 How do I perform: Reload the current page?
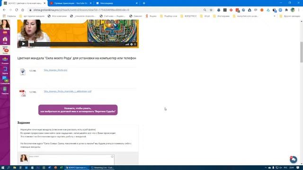[17, 10]
